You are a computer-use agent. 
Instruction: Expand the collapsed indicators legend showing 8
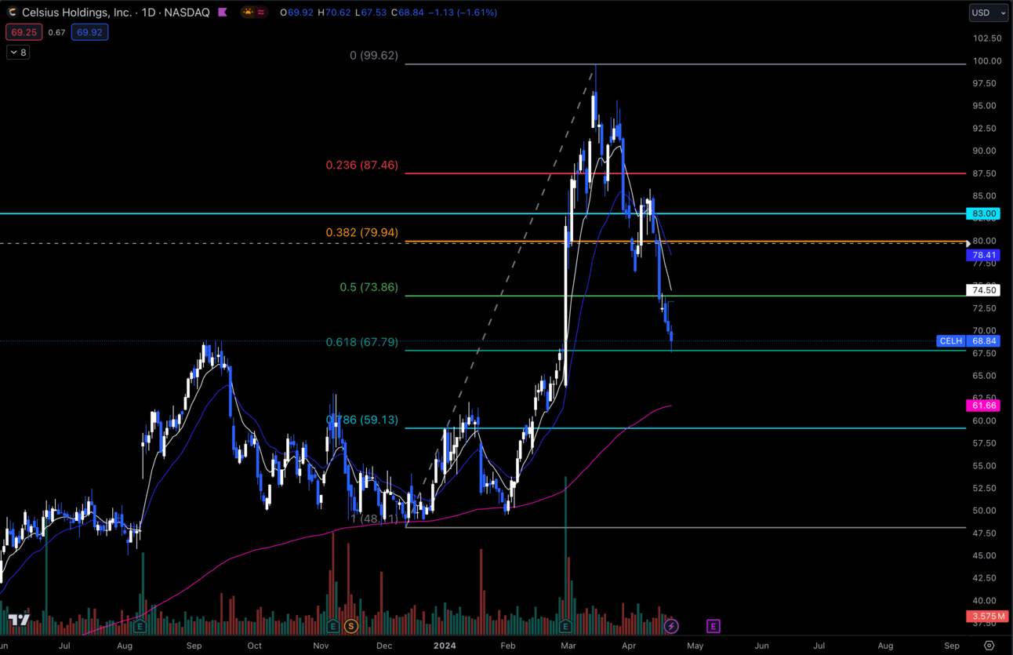(18, 53)
